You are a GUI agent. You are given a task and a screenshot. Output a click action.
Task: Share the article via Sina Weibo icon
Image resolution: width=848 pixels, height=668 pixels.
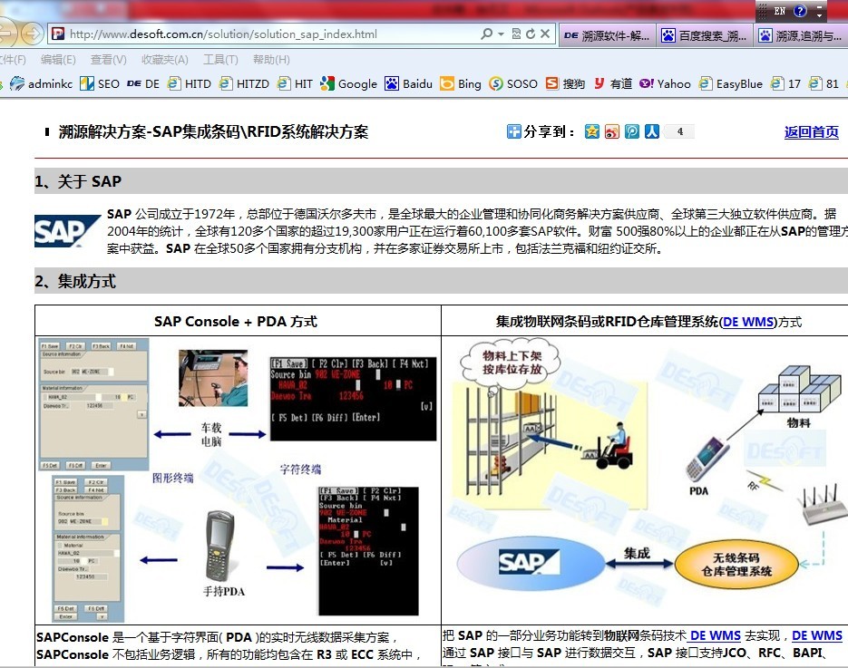point(613,131)
